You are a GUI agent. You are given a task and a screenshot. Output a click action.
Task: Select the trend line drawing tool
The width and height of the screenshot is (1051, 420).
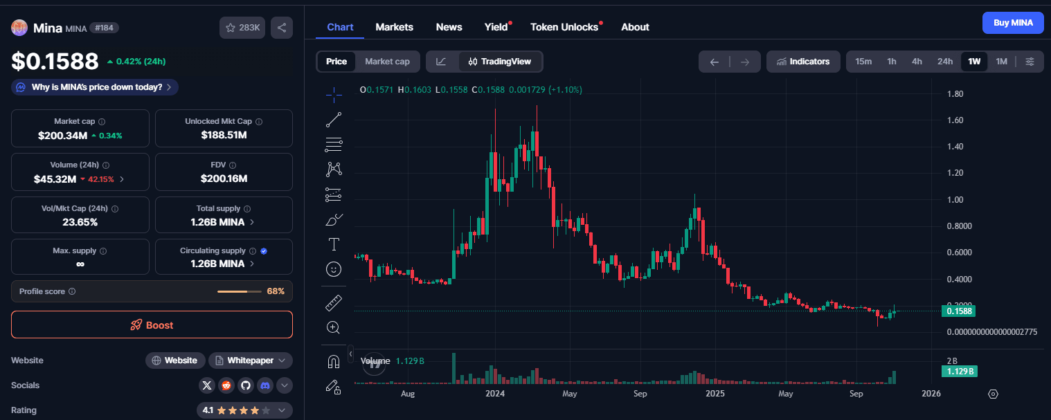click(x=334, y=119)
